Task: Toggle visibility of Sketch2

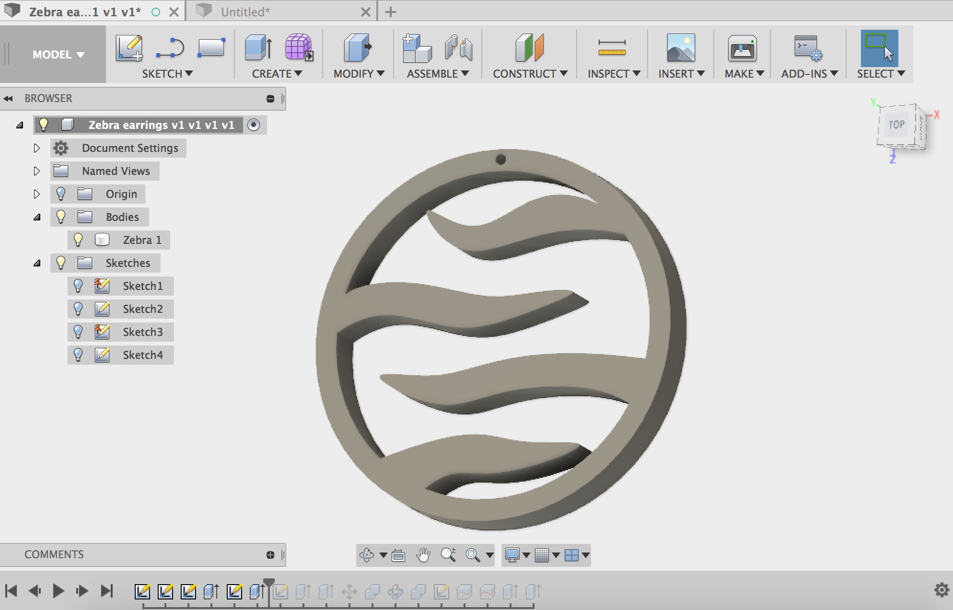Action: coord(78,309)
